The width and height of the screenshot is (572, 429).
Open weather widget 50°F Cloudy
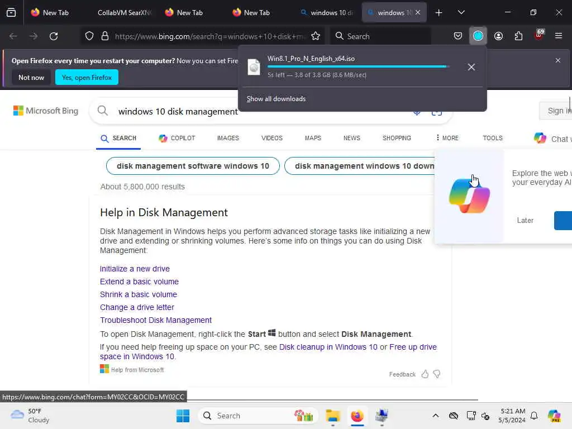pos(30,416)
